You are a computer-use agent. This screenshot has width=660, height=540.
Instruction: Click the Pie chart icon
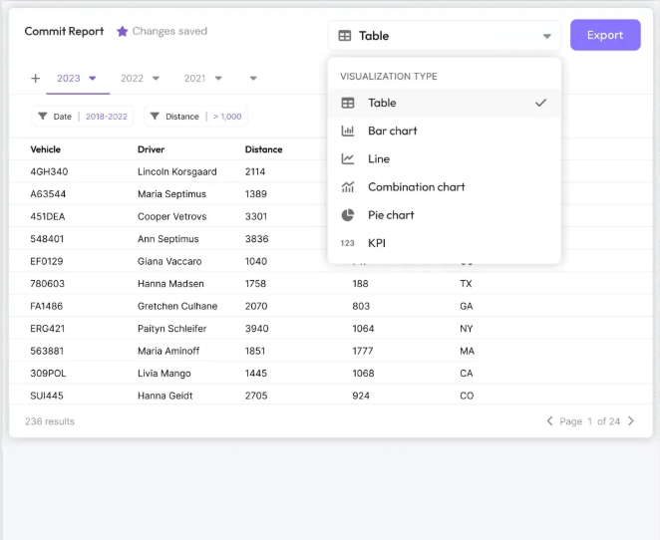(348, 214)
